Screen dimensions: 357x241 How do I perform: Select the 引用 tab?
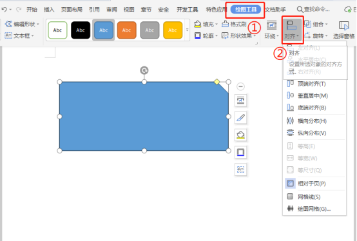tap(94, 10)
